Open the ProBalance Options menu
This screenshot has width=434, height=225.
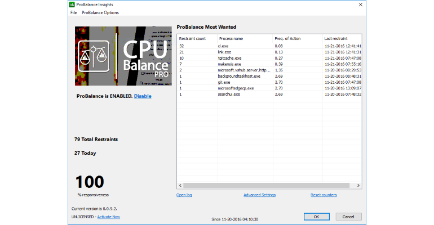[100, 13]
